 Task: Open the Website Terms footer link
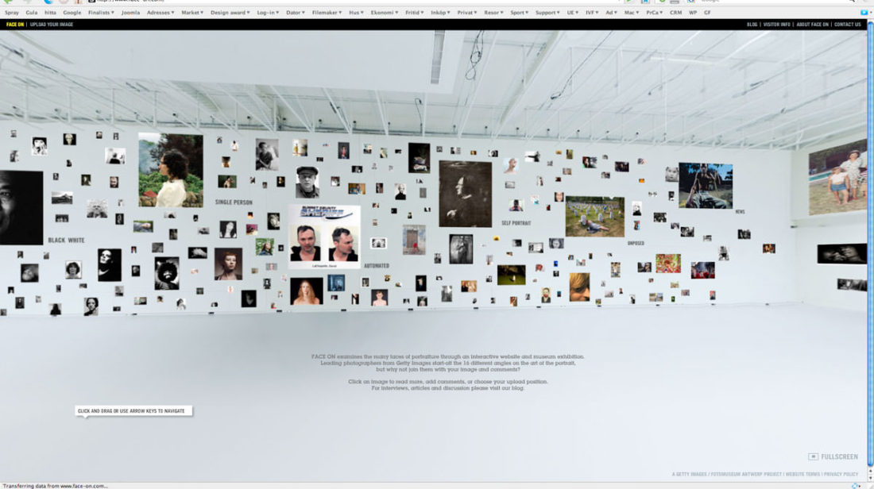click(x=802, y=475)
